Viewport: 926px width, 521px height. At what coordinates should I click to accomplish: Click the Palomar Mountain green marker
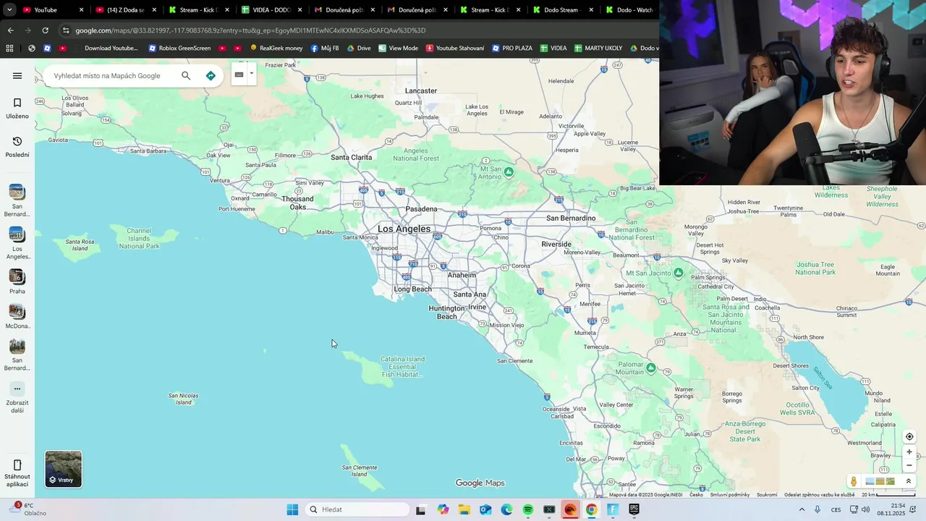651,368
